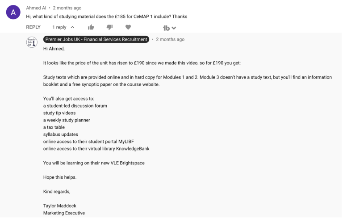Like Ahmed Al's comment with thumbs up
This screenshot has width=343, height=218.
pos(91,27)
